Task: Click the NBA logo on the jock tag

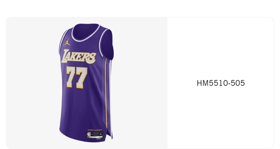Action: [89, 135]
